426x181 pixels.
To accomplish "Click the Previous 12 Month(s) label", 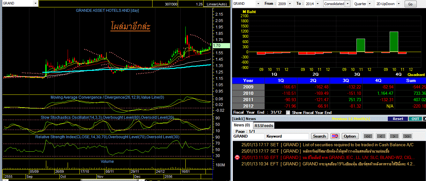I will [x=350, y=119].
